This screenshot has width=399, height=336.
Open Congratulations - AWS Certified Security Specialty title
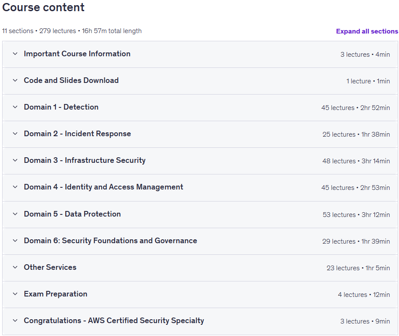[114, 321]
